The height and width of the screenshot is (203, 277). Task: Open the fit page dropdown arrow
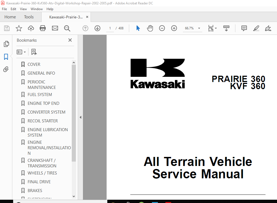tap(216, 28)
